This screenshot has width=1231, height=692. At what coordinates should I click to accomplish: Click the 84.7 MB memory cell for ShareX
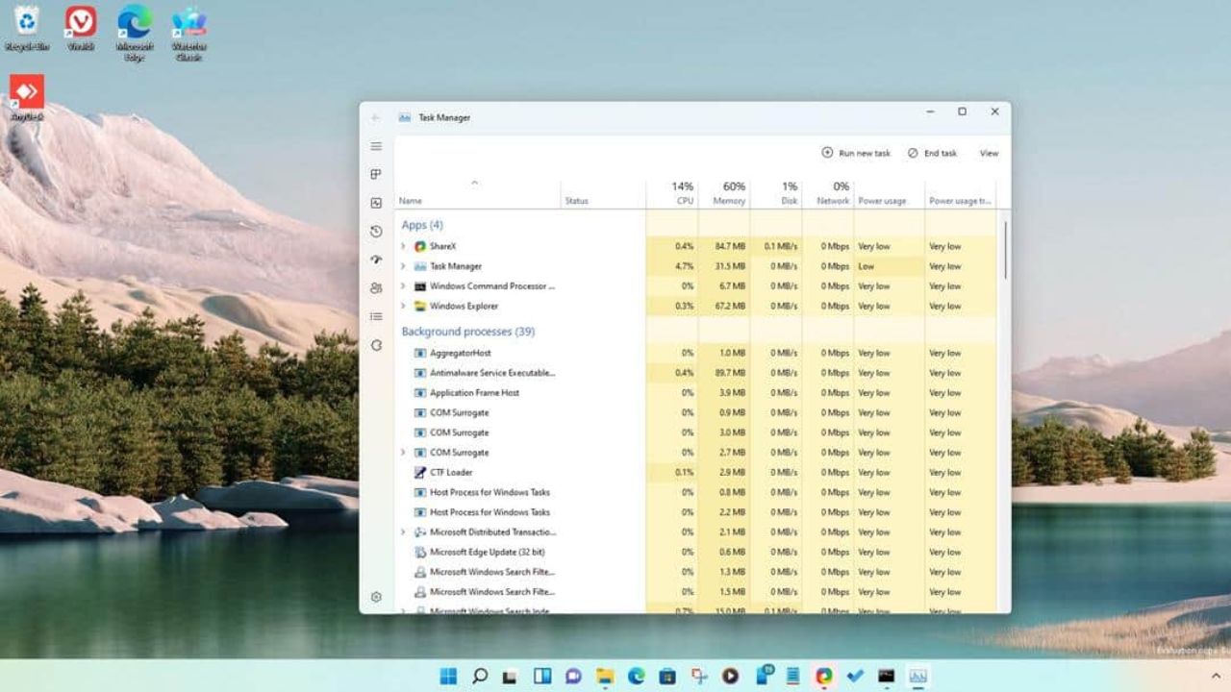point(724,246)
